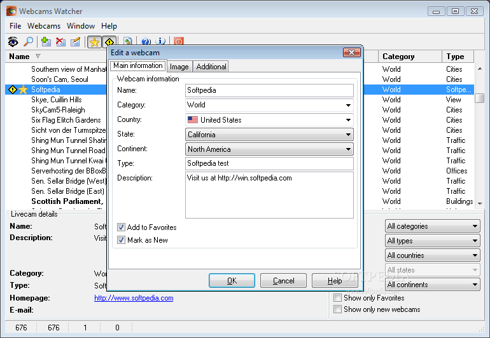The width and height of the screenshot is (490, 338).
Task: Close the Edit a webcam dialog
Action: [x=351, y=53]
